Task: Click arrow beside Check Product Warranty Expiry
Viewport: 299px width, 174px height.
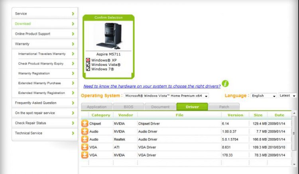Action: [x=73, y=63]
